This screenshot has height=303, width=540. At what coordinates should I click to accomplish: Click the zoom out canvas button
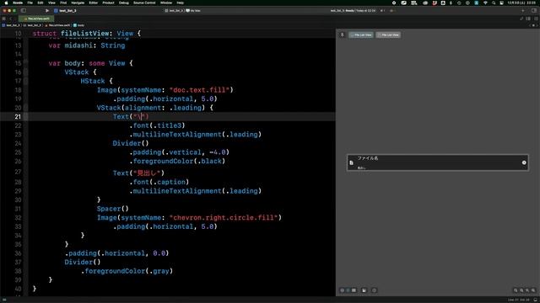pyautogui.click(x=516, y=290)
